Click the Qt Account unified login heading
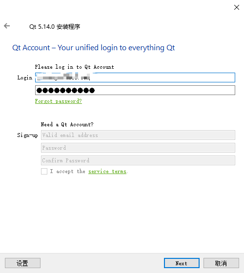This screenshot has height=273, width=244. click(93, 48)
